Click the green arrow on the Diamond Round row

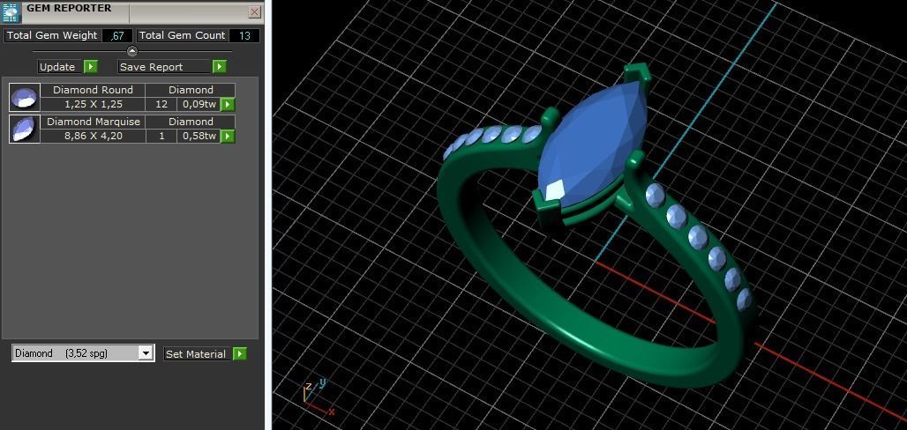228,105
